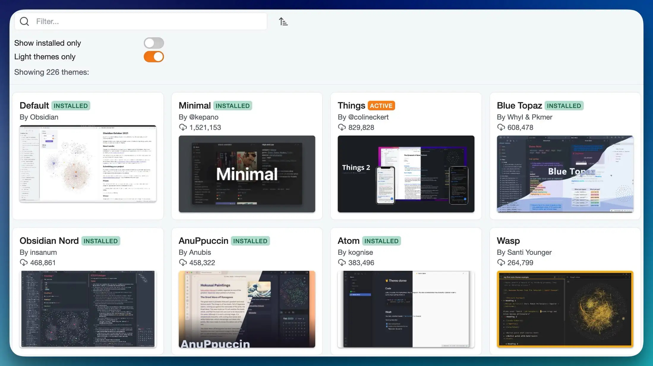The width and height of the screenshot is (653, 366).
Task: Click the Atom download cloud icon
Action: click(342, 263)
